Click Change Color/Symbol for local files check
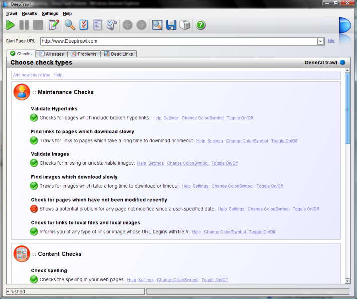Screen dimensions: 357x299 [x=225, y=232]
